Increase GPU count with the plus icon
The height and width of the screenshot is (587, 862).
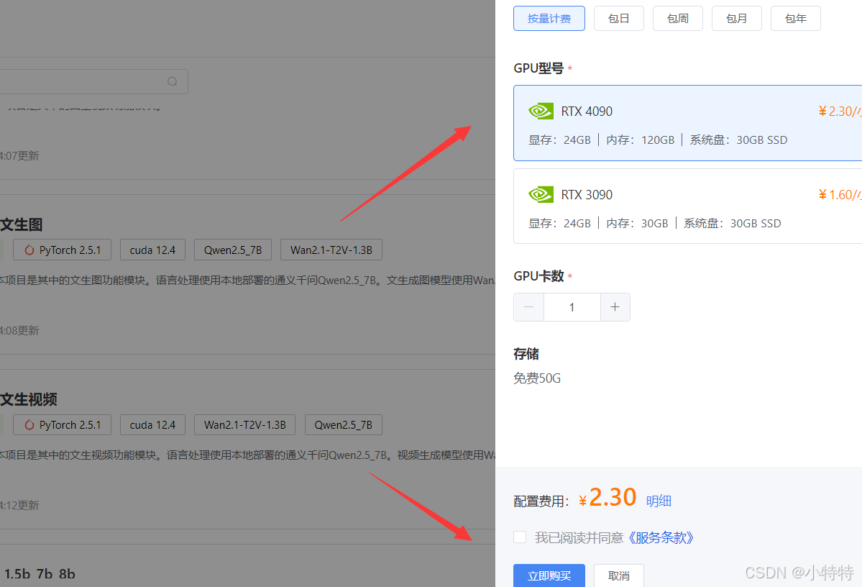click(615, 307)
